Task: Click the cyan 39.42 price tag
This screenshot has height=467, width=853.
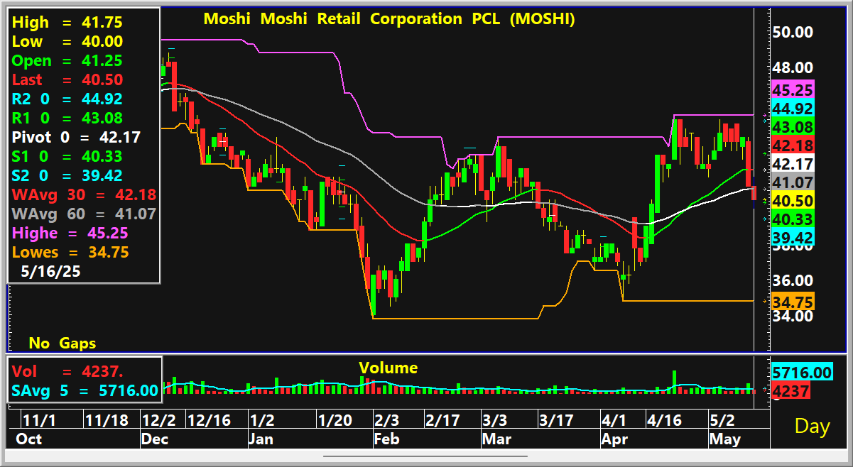Action: (x=793, y=237)
